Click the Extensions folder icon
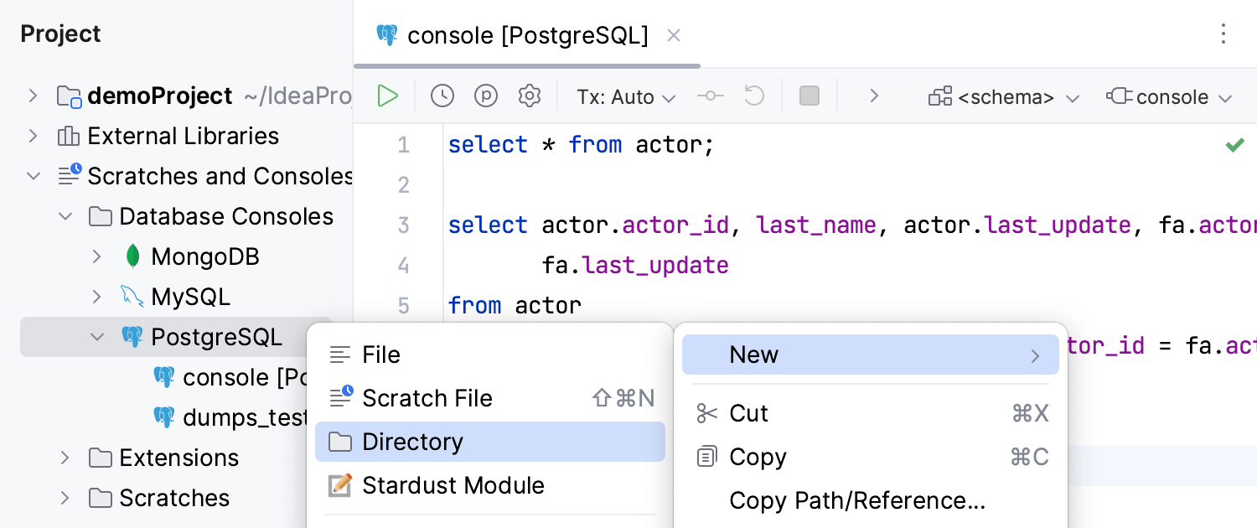 click(x=101, y=458)
